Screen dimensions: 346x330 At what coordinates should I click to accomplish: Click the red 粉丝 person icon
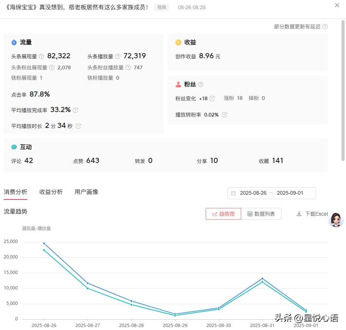178,84
